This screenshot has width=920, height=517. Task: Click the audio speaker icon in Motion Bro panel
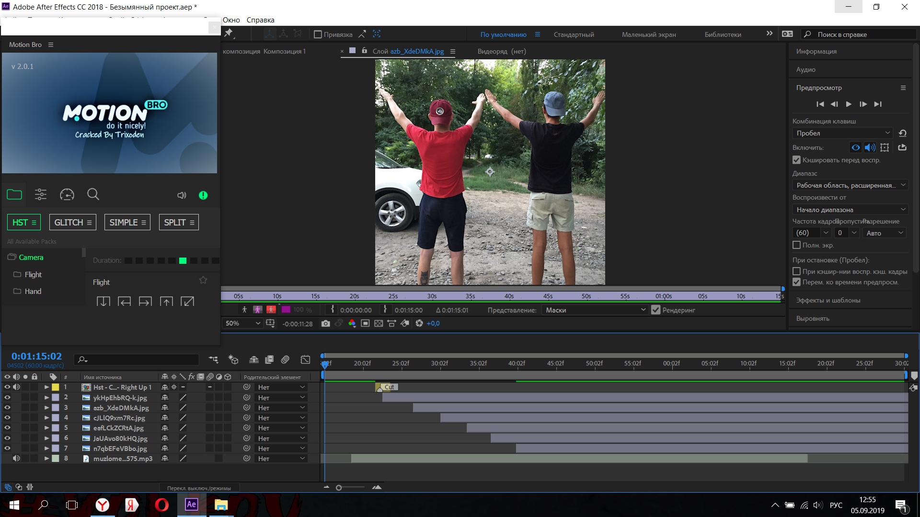182,194
